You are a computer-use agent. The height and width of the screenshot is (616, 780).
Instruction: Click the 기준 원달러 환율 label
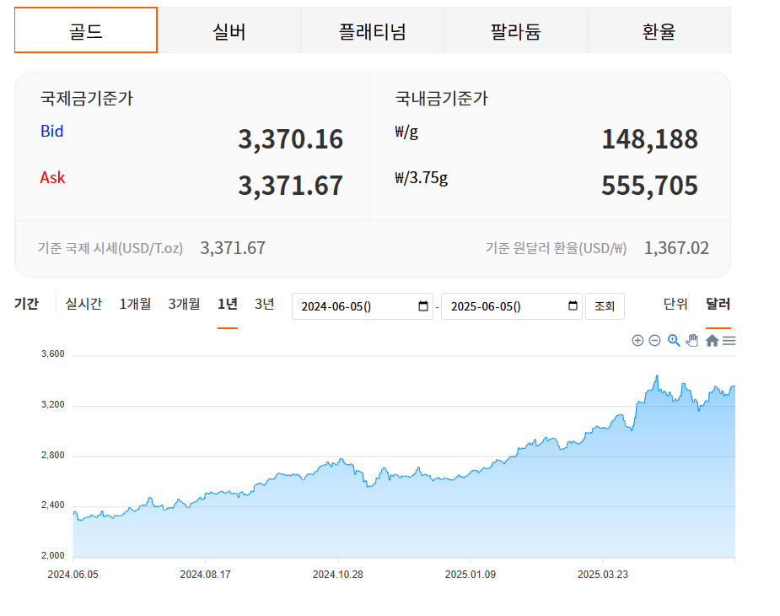(557, 248)
